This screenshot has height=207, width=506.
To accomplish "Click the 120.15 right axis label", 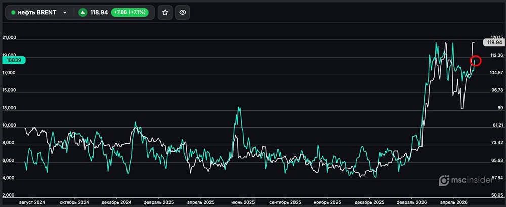I will (496, 38).
